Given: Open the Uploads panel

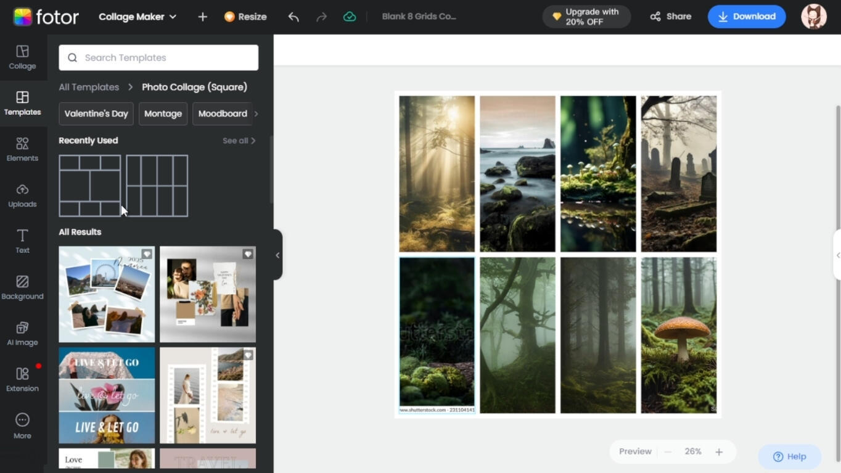Looking at the screenshot, I should (22, 195).
